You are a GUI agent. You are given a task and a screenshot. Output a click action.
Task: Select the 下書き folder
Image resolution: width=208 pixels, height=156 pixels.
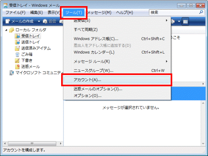pyautogui.click(x=27, y=60)
